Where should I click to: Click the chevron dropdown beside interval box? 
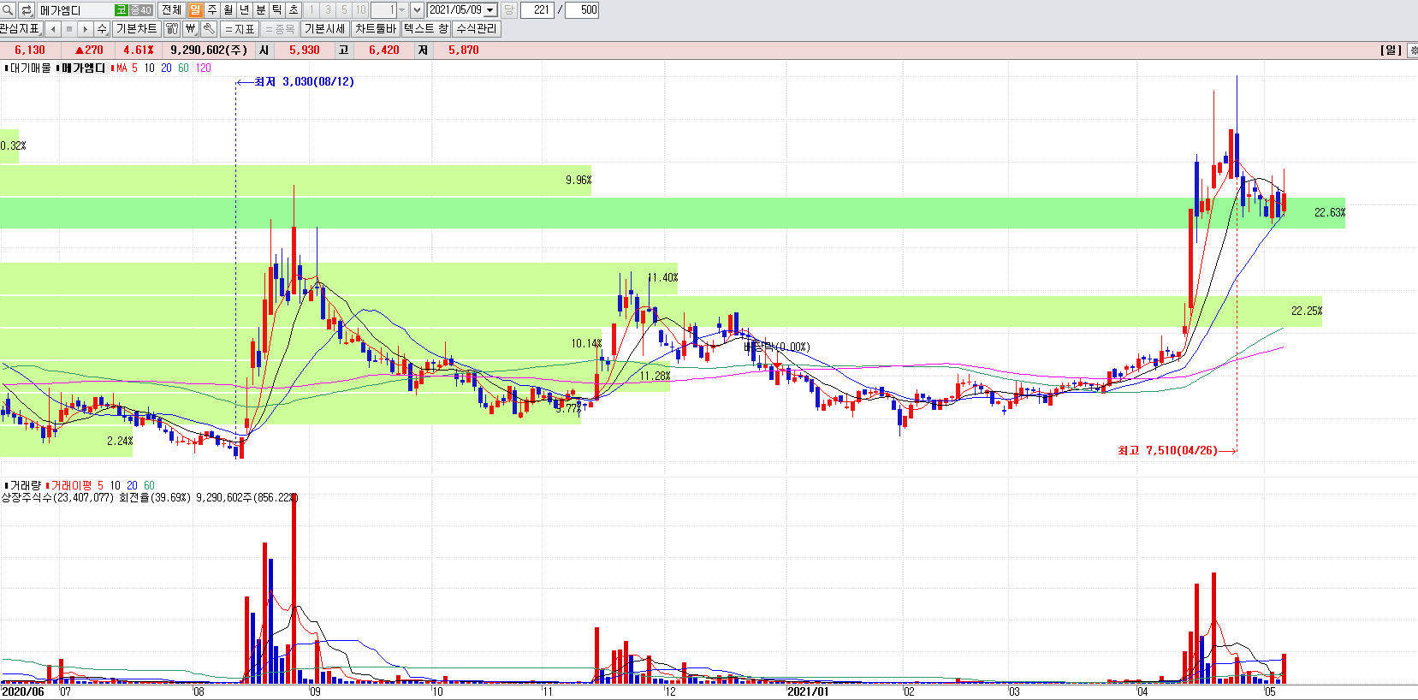(x=417, y=10)
